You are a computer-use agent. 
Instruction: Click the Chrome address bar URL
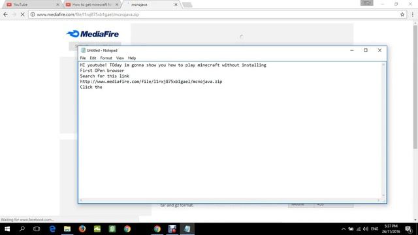[x=88, y=14]
